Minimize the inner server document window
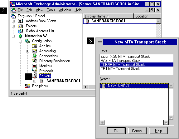Image resolution: width=179 pixels, height=139 pixels. point(147,10)
